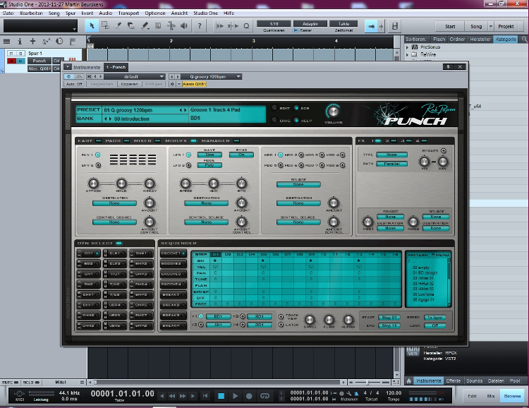Toggle HELP LED in Punch header

pos(296,120)
